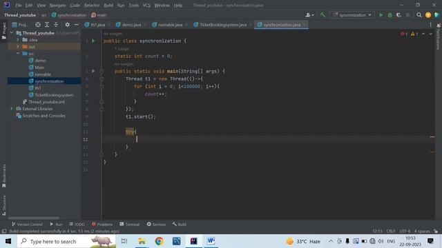Image resolution: width=442 pixels, height=248 pixels.
Task: Open the Search Everywhere magnifier icon
Action: 419,15
